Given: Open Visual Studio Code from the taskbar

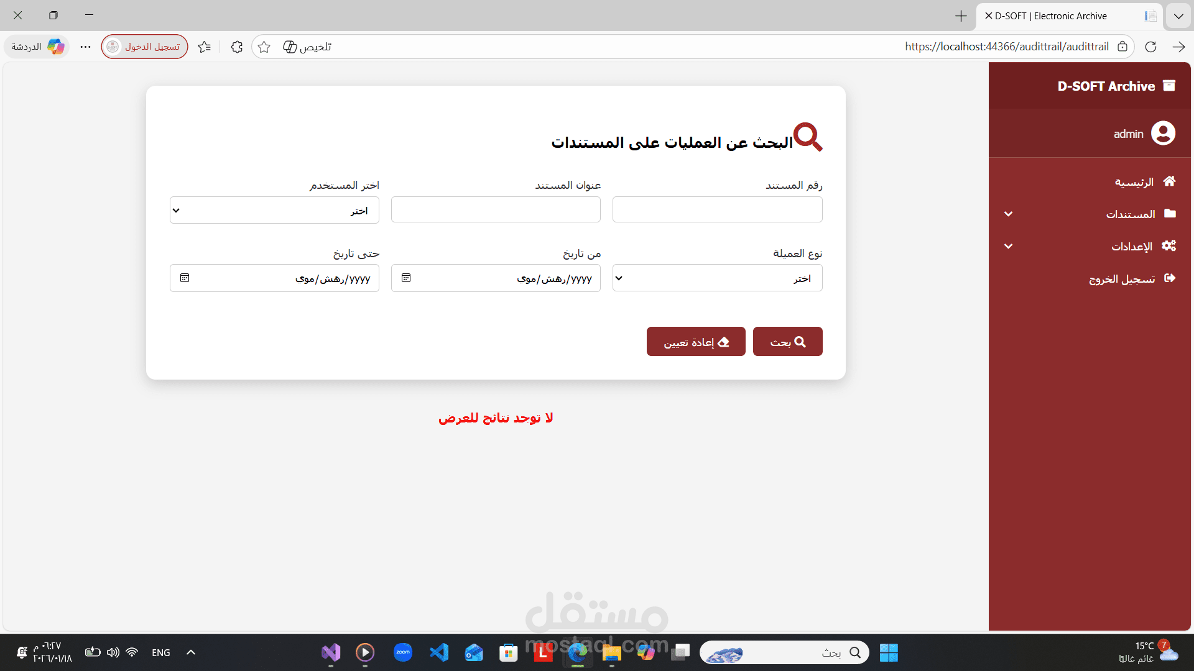Looking at the screenshot, I should coord(439,652).
